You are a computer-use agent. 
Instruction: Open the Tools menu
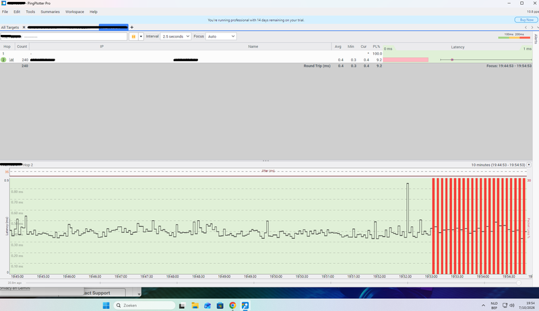30,11
